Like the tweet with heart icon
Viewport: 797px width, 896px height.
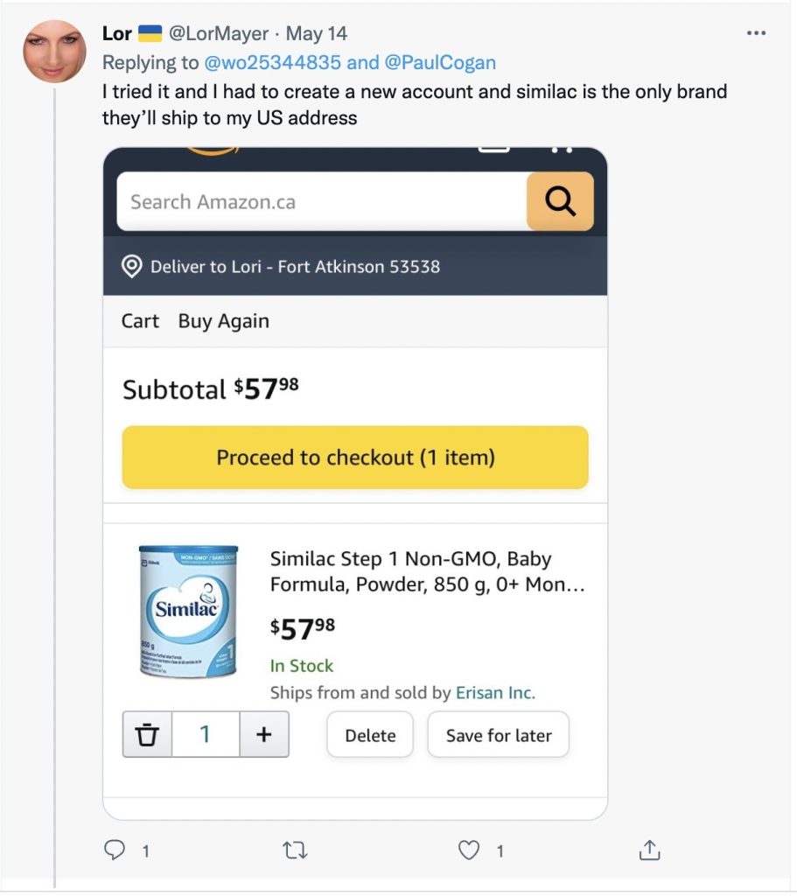[x=470, y=850]
